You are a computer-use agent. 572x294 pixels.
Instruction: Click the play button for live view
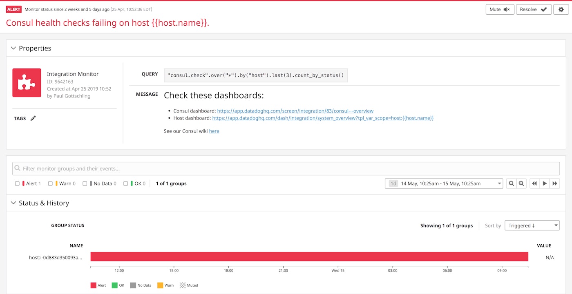[545, 183]
